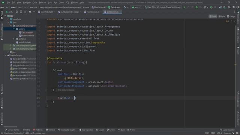The height and width of the screenshot is (135, 240).
Task: Toggle the TODO tool window
Action: coord(26,130)
